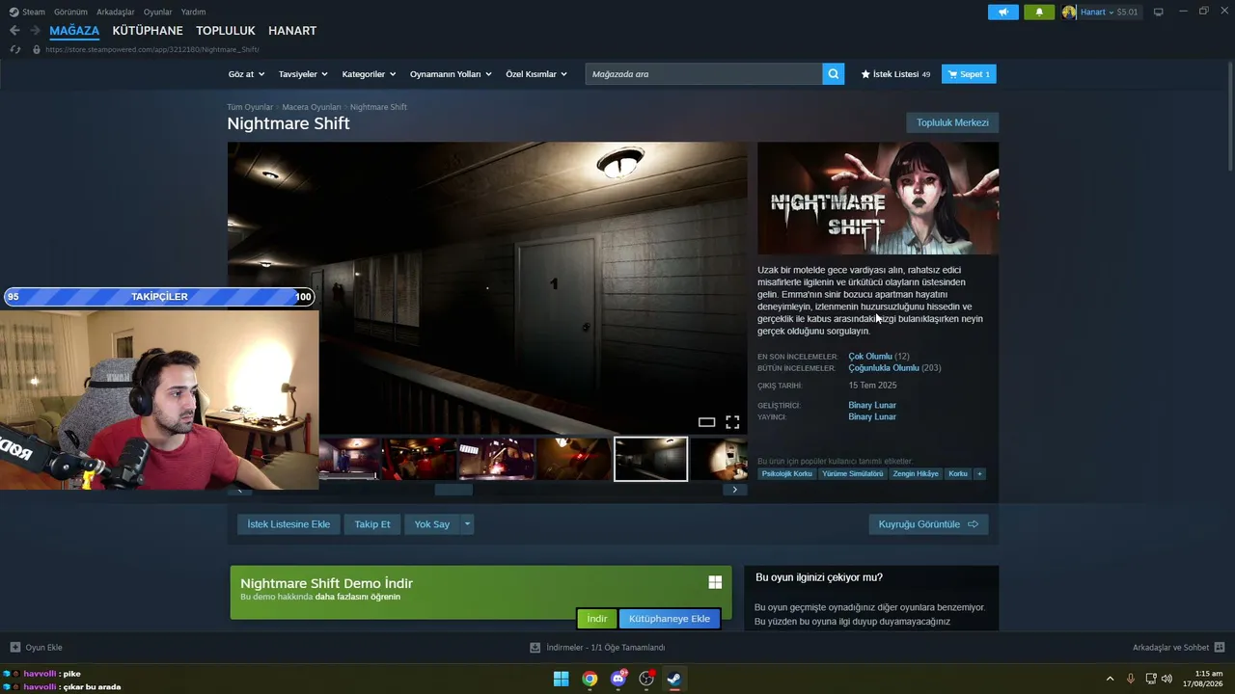Open the Yardım menu
Viewport: 1235px width, 694px height.
tap(193, 12)
